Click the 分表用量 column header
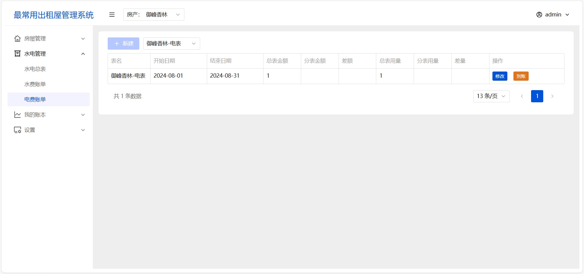Screen dimensions: 584x274 (x=433, y=61)
